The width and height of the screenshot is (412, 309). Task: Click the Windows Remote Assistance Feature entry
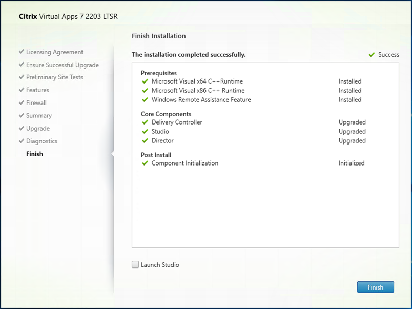[201, 99]
